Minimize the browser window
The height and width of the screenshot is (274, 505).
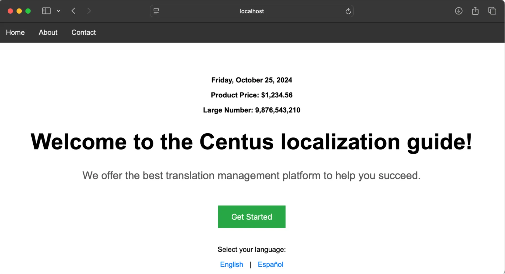tap(19, 11)
